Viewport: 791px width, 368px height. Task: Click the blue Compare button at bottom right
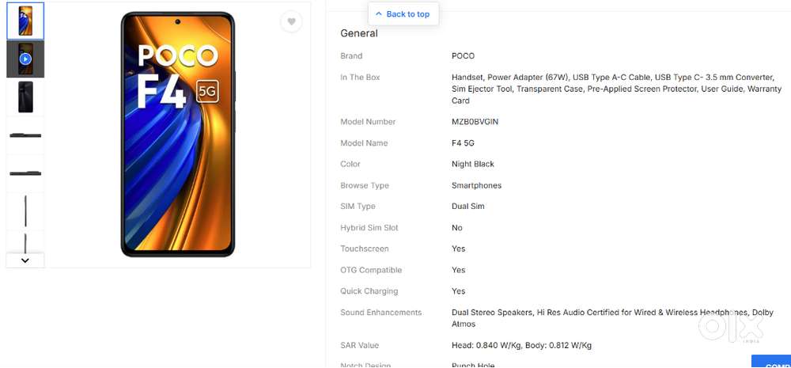point(771,362)
